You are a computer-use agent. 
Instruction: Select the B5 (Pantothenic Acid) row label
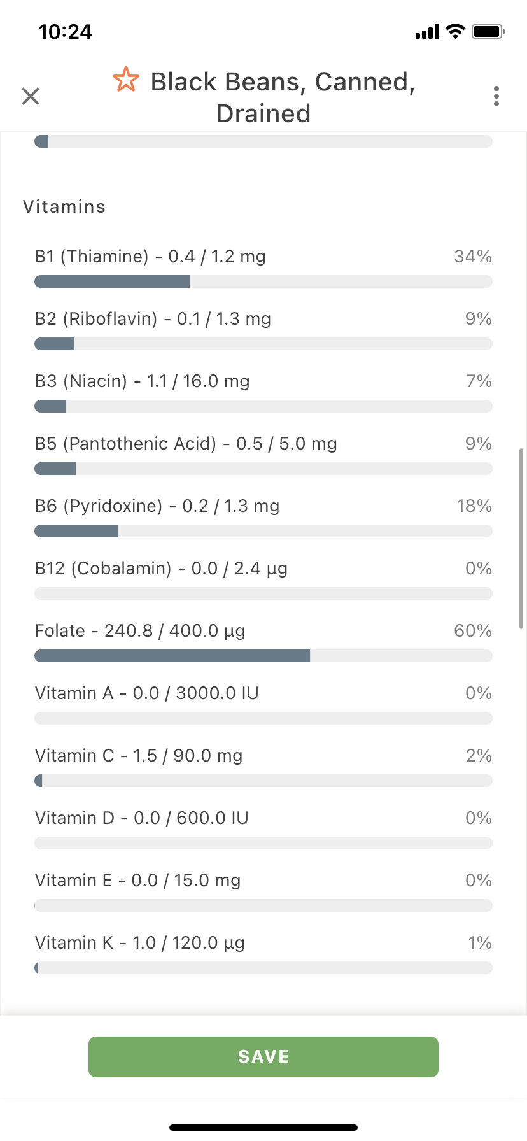[186, 444]
